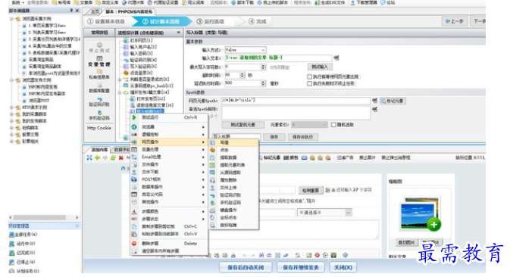Select 写值 in the submenu
Viewport: 510px width, 277px height.
(x=234, y=142)
